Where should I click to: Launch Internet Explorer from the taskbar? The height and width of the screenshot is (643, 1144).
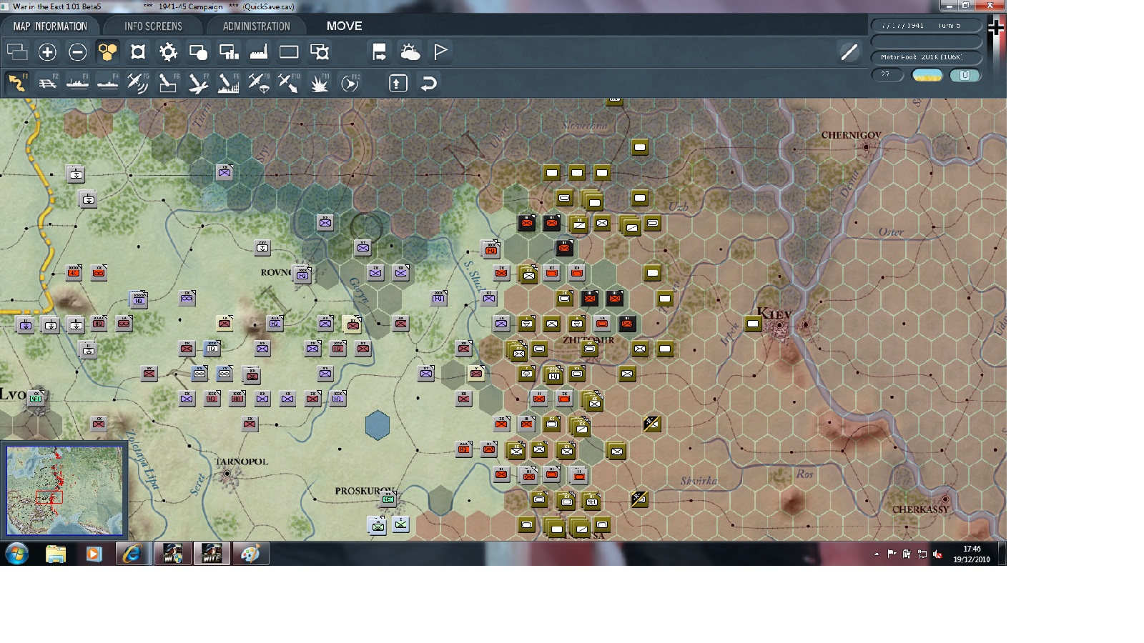(132, 554)
